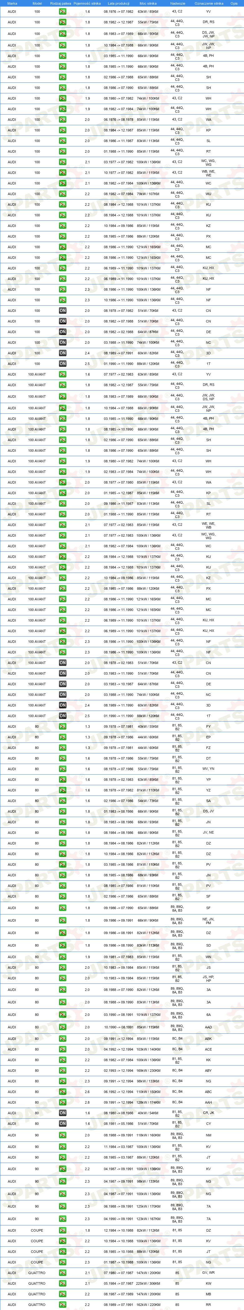This screenshot has width=244, height=1310.
Task: Click the '125kW / 170KM' power cell
Action: tap(148, 1206)
